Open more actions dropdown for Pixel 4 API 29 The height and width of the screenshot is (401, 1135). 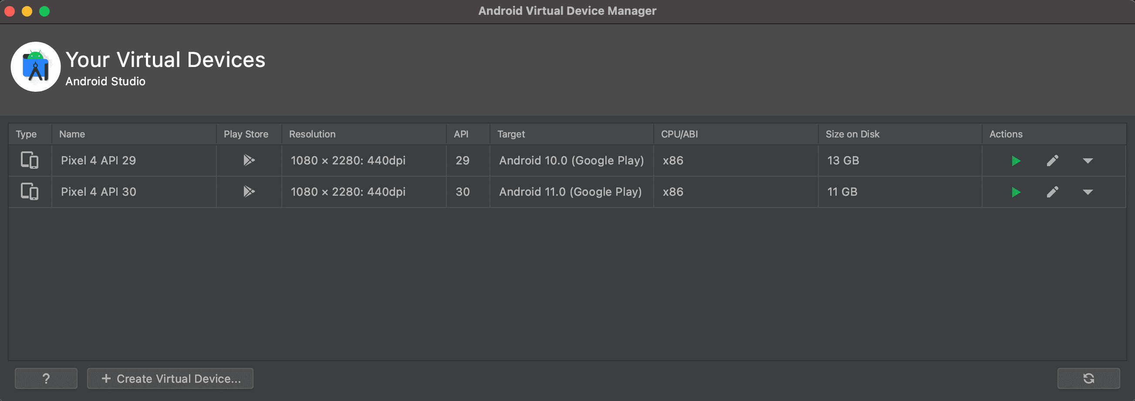[1088, 160]
